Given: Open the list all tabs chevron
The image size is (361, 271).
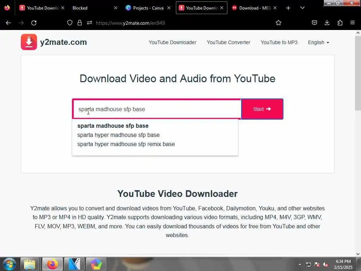Looking at the screenshot, I should pyautogui.click(x=302, y=8).
